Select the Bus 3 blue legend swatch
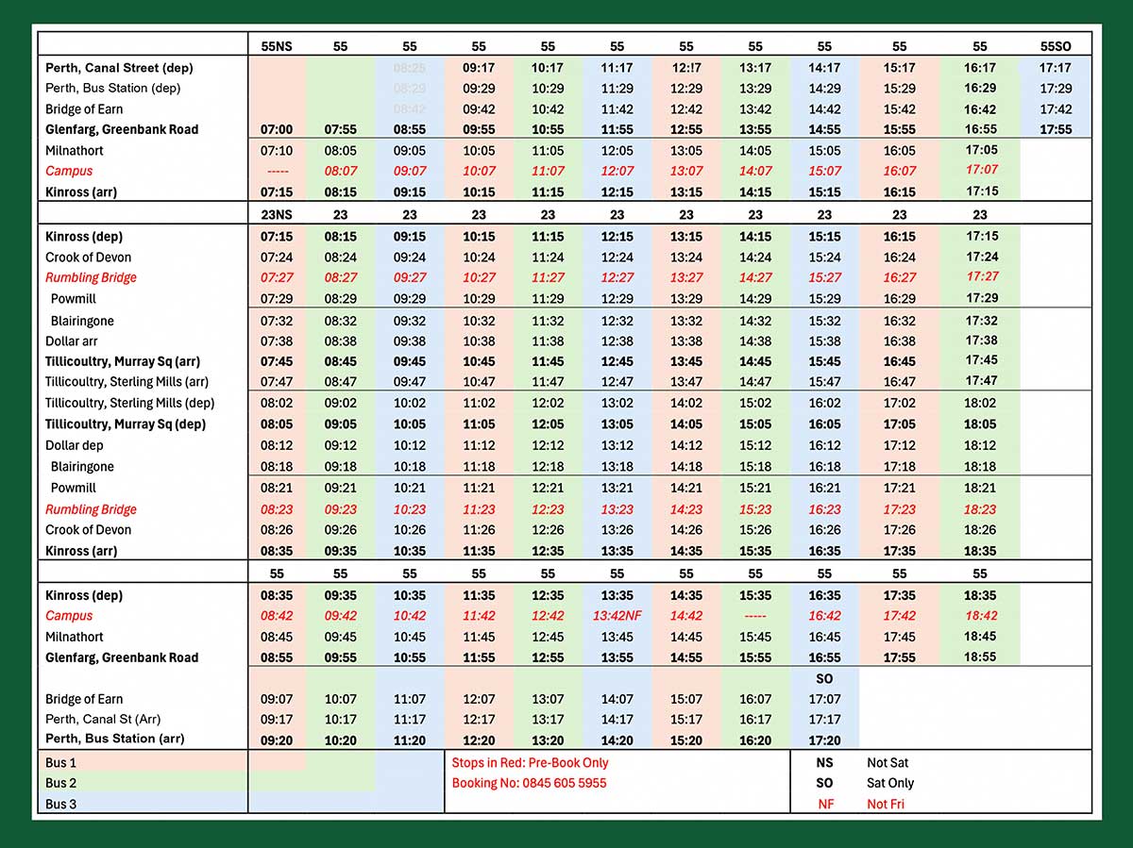The height and width of the screenshot is (848, 1133). pyautogui.click(x=276, y=804)
